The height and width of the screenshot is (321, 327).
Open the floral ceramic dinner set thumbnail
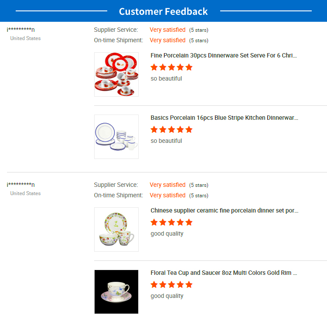point(116,230)
